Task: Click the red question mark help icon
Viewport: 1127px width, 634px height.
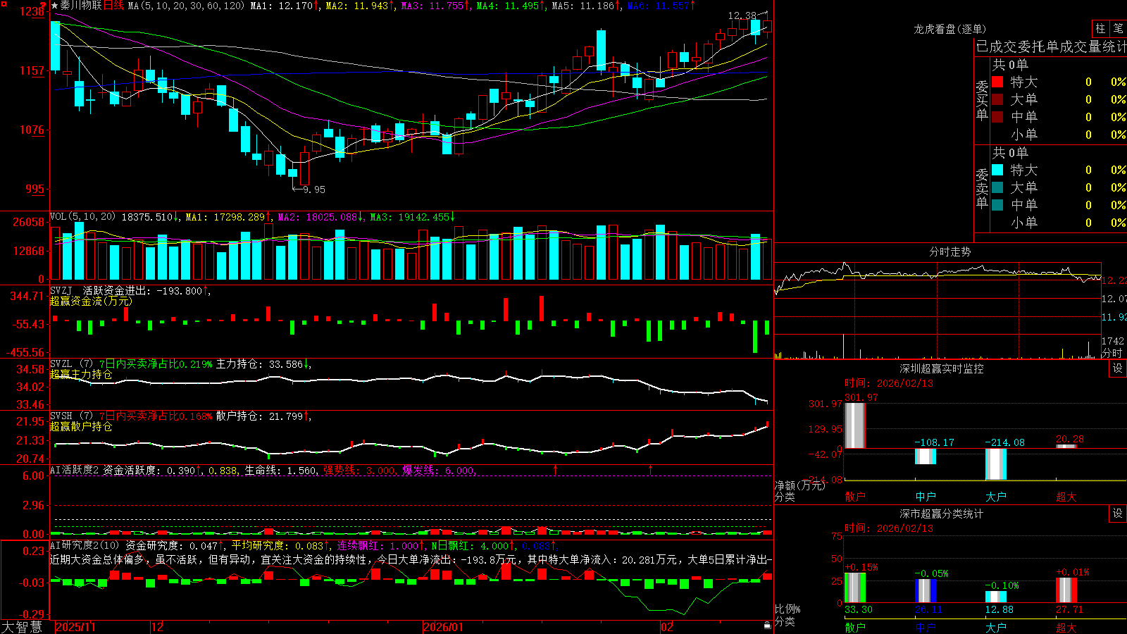Action: (x=44, y=6)
